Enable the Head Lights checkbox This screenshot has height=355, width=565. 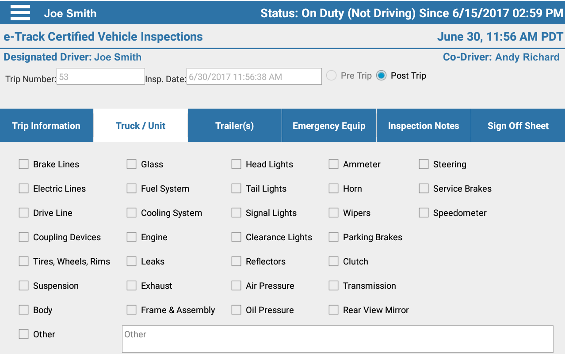coord(237,164)
